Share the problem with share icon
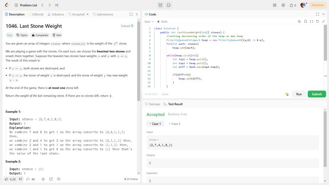 51,179
